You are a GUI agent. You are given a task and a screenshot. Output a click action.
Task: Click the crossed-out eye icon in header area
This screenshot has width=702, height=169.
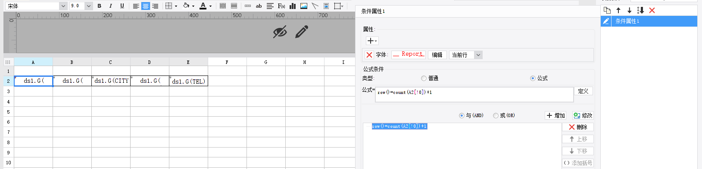[280, 32]
